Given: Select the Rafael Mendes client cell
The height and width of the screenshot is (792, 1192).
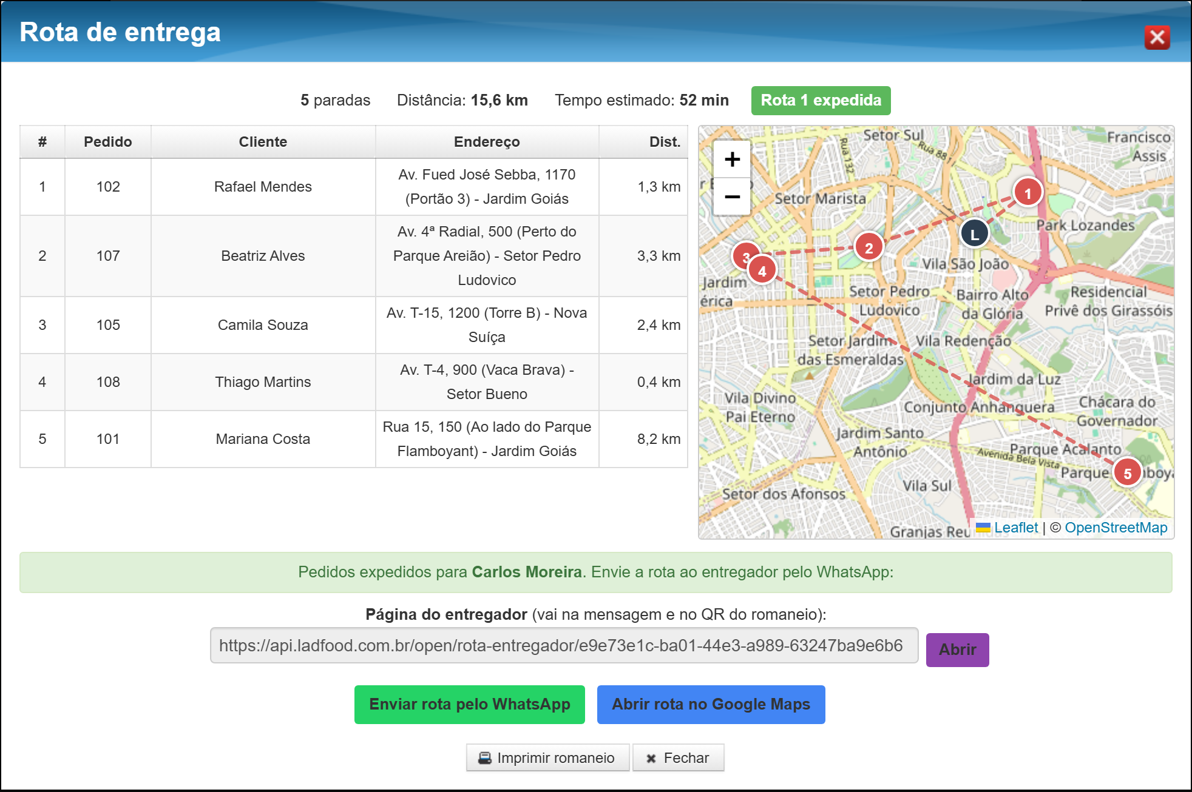Looking at the screenshot, I should (x=263, y=187).
